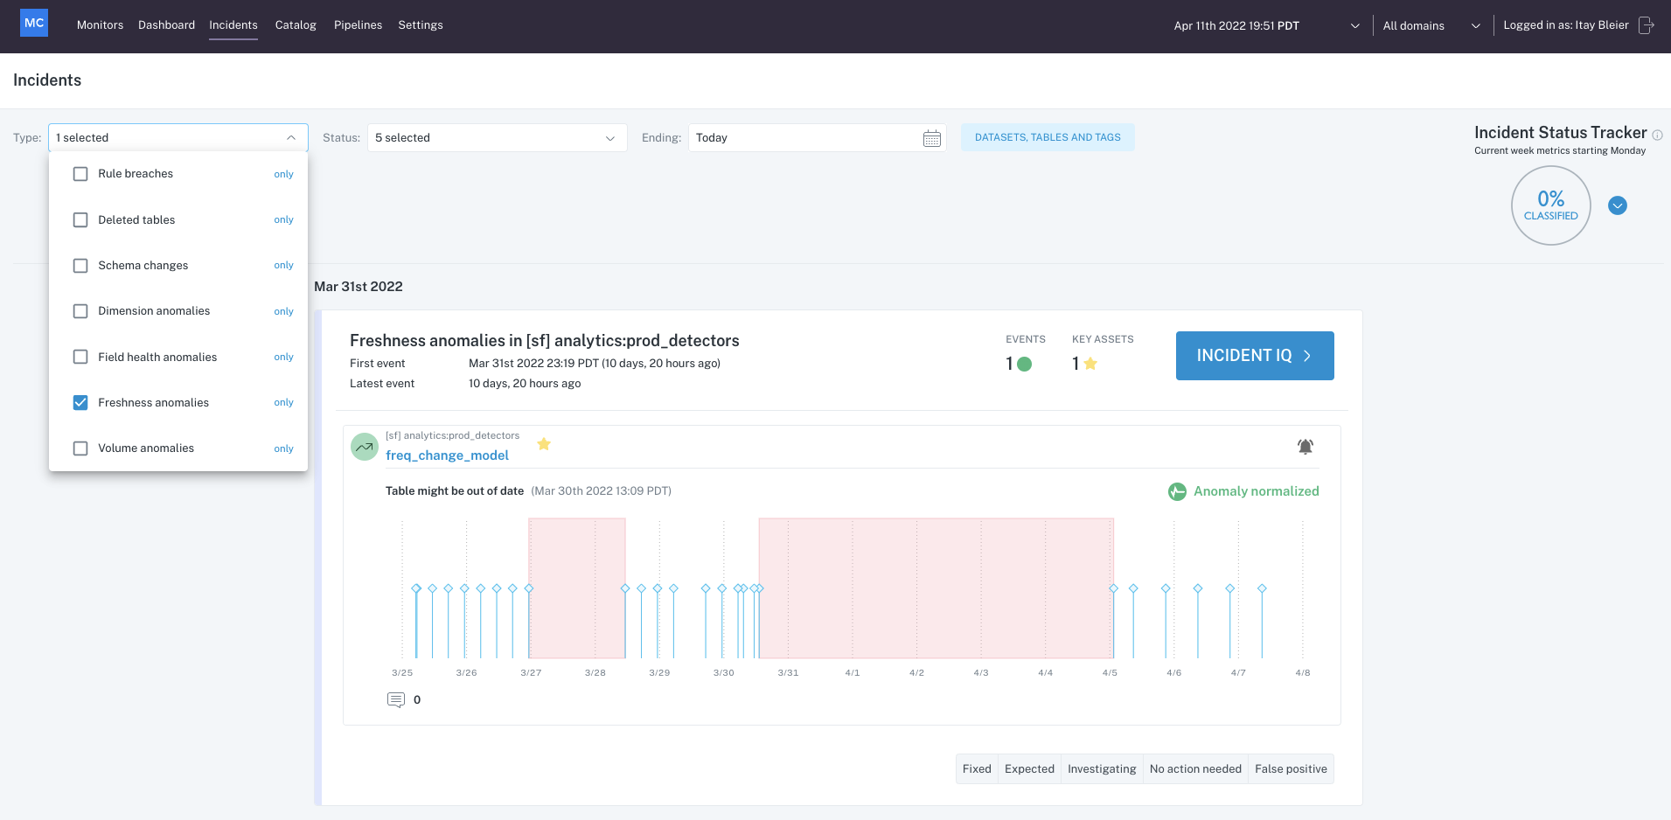Click the green trend icon for freq_change_model

[364, 447]
